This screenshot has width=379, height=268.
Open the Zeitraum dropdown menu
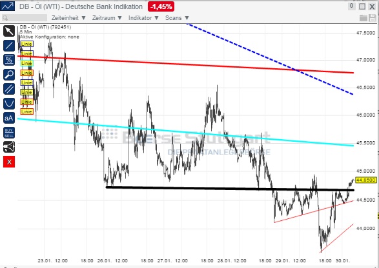tap(107, 18)
